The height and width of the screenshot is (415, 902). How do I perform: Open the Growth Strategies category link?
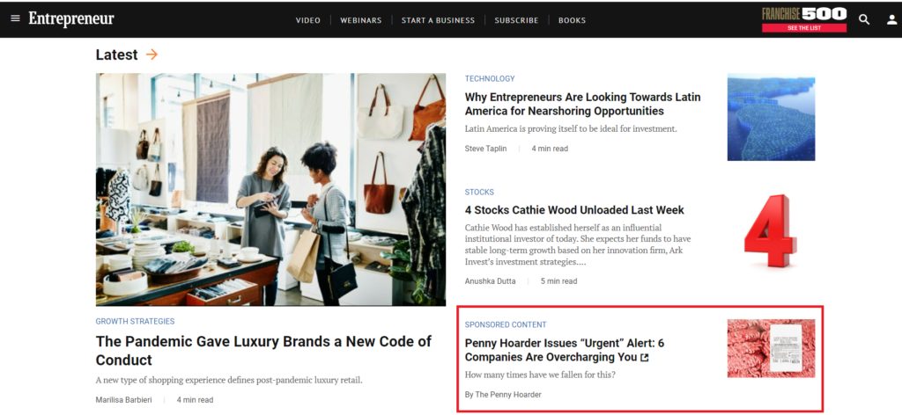point(135,322)
